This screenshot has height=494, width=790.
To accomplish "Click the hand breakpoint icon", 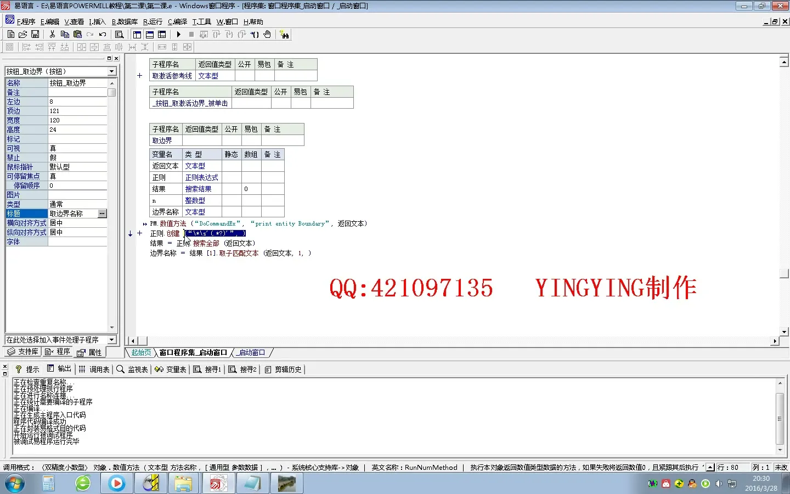I will (x=267, y=35).
